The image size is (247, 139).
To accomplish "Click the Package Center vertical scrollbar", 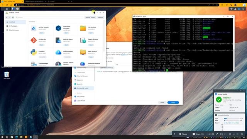I will coord(104,36).
